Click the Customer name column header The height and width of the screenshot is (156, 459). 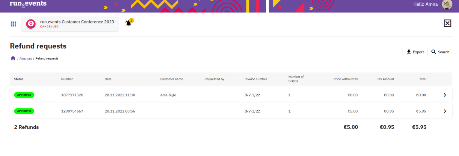(x=171, y=79)
